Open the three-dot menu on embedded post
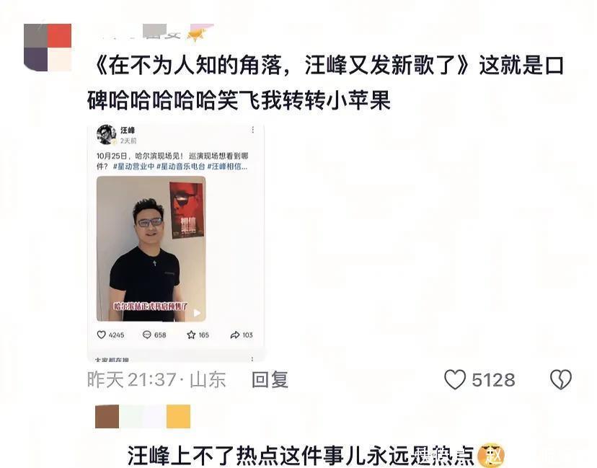Image resolution: width=597 pixels, height=468 pixels. coord(253,130)
